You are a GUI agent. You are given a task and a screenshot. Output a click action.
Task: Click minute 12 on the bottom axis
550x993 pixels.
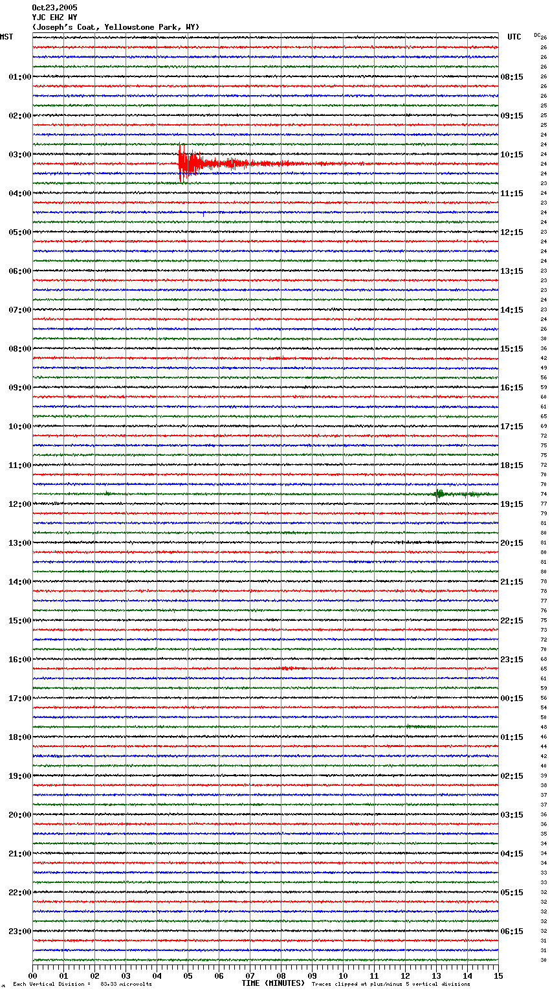405,976
